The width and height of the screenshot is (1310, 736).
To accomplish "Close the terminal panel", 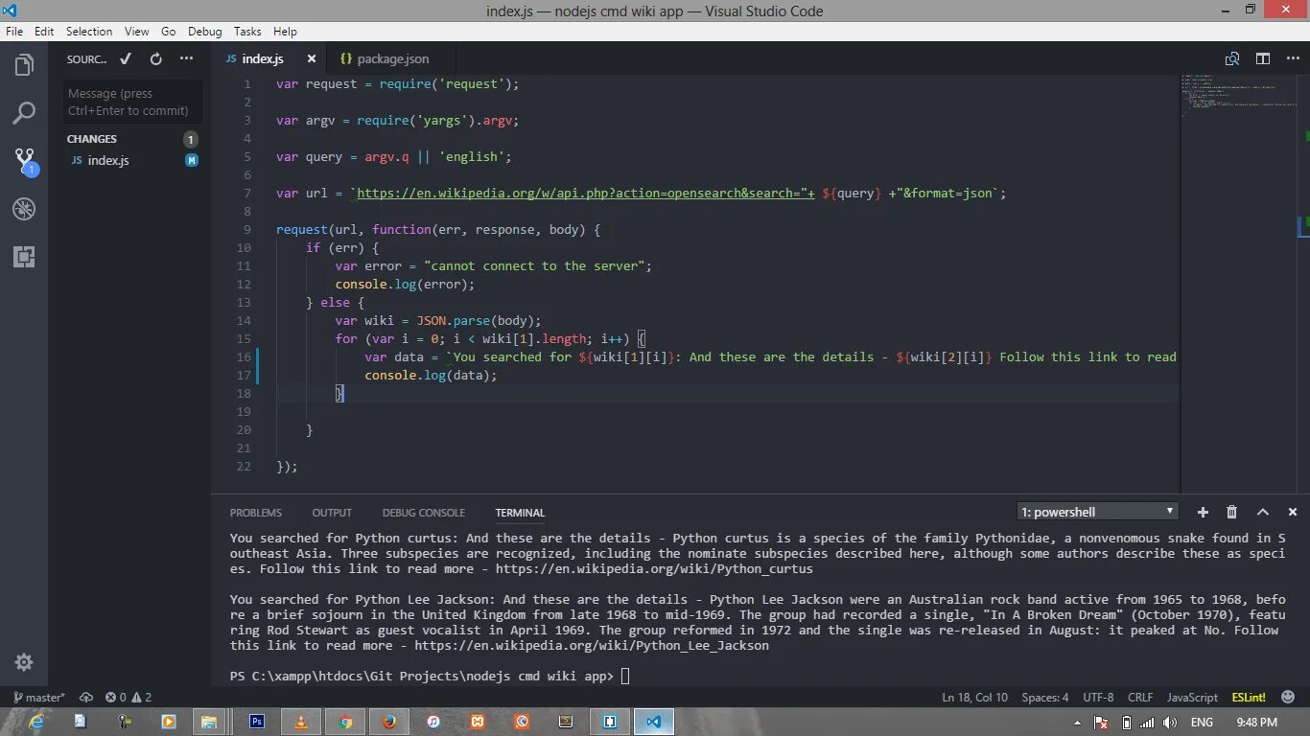I will coord(1293,512).
